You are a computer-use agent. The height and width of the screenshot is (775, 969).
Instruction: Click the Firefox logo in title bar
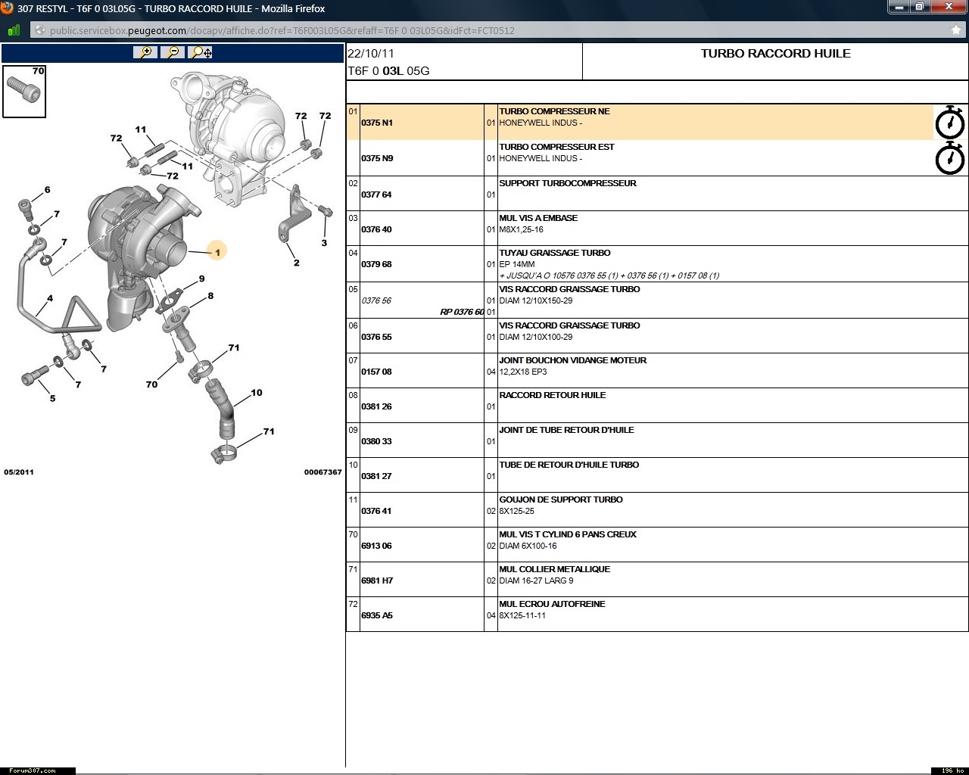pos(8,8)
